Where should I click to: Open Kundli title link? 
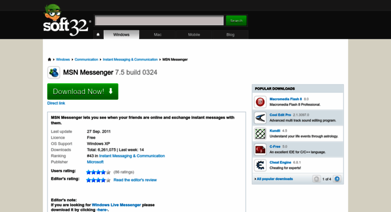[275, 131]
